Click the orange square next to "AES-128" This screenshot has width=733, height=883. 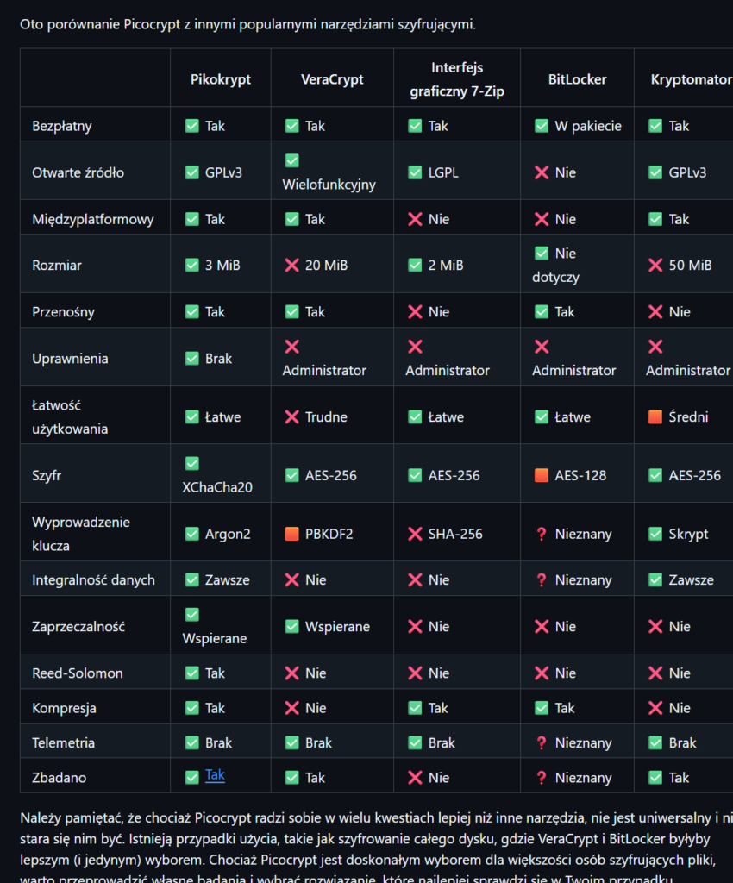click(x=542, y=475)
